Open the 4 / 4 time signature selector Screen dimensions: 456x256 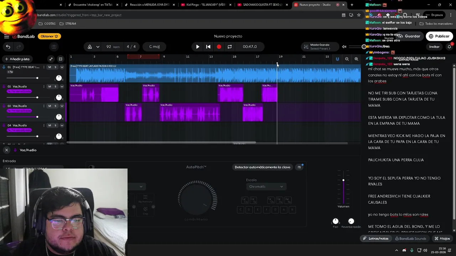(131, 47)
